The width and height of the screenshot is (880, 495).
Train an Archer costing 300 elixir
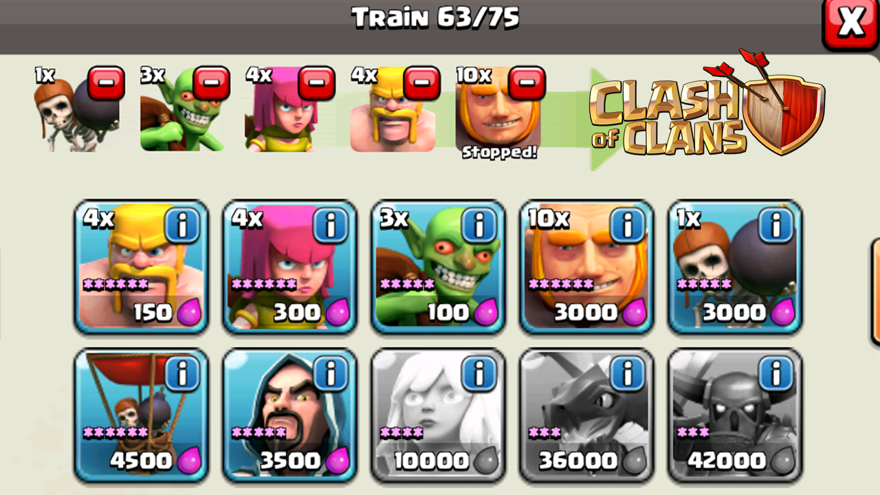click(x=289, y=267)
